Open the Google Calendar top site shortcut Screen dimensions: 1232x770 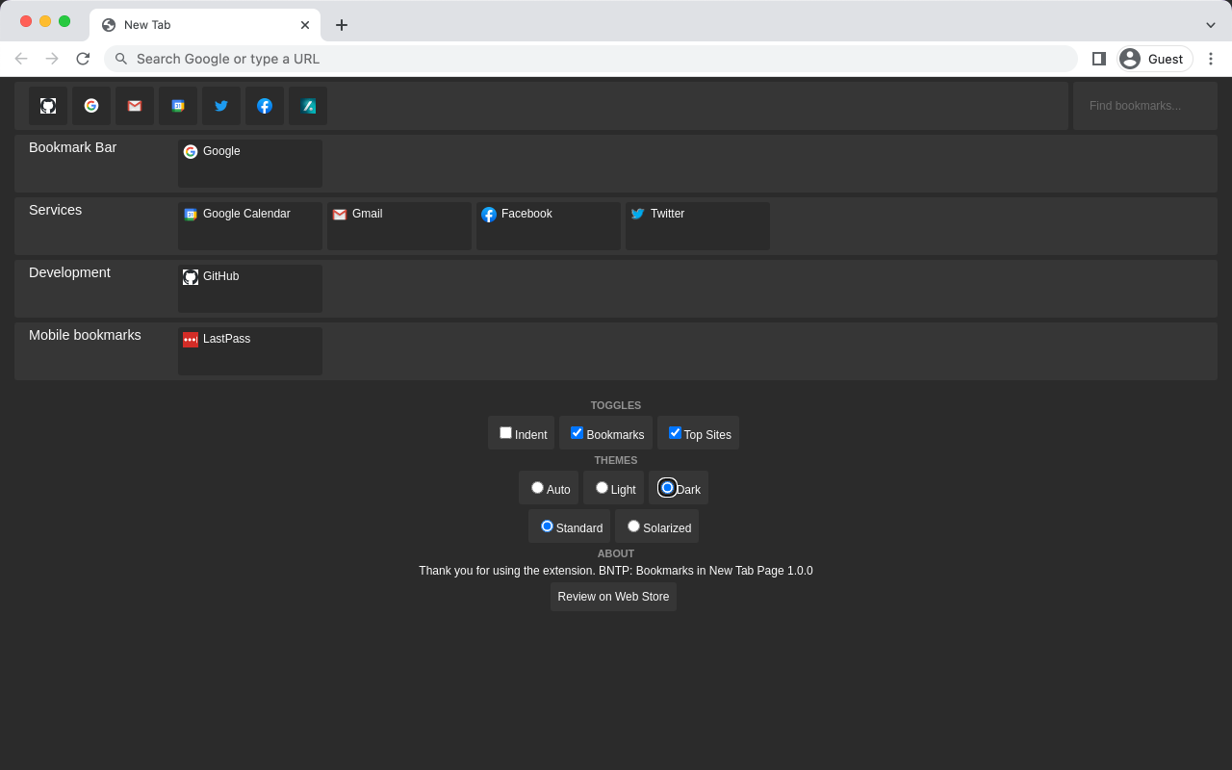(x=177, y=106)
